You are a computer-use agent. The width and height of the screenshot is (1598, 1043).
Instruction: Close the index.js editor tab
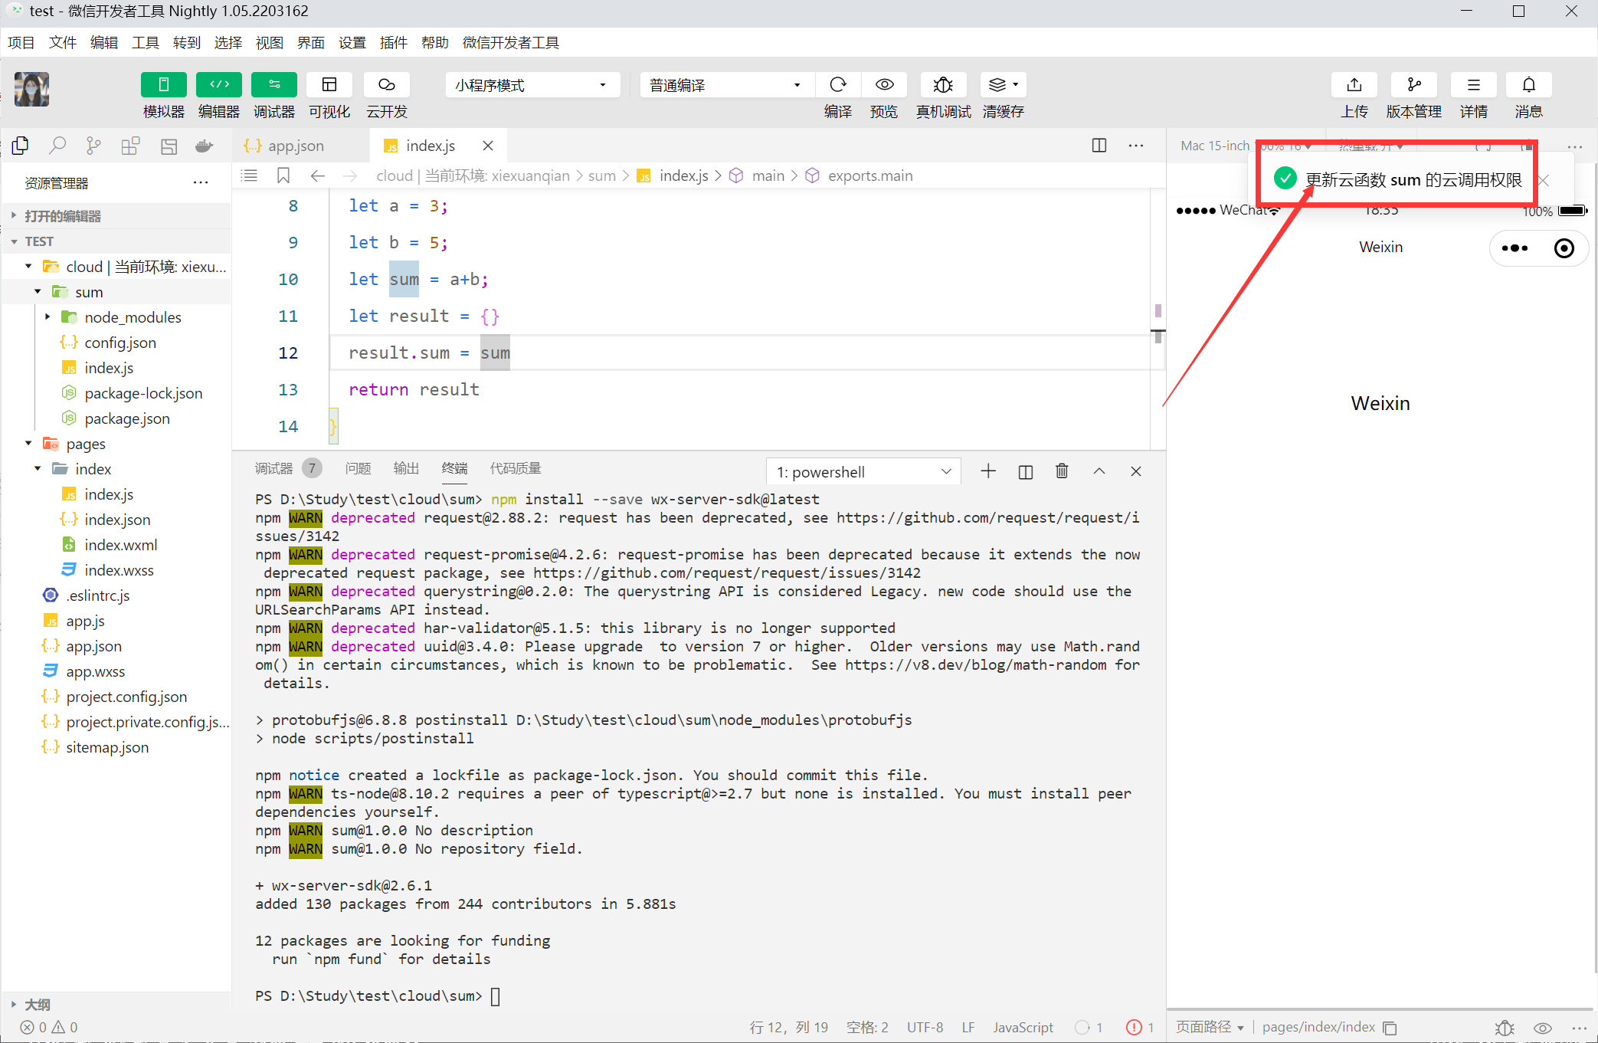pyautogui.click(x=488, y=146)
